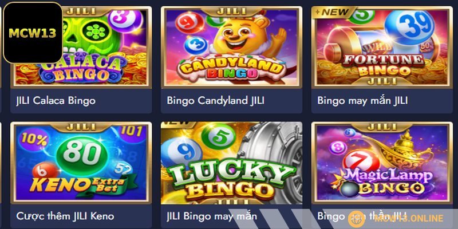Open the Candyland Bingo game thumbnail
The height and width of the screenshot is (229, 458).
(232, 48)
